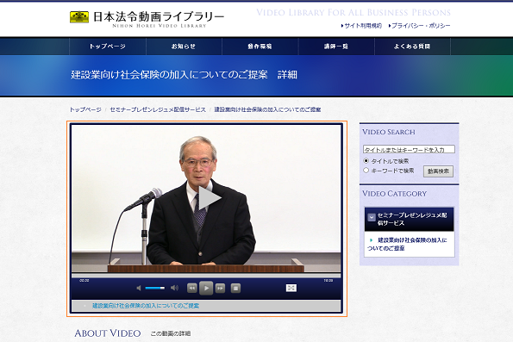Open the よくある質問 navigation tab
The image size is (513, 342).
(x=412, y=47)
